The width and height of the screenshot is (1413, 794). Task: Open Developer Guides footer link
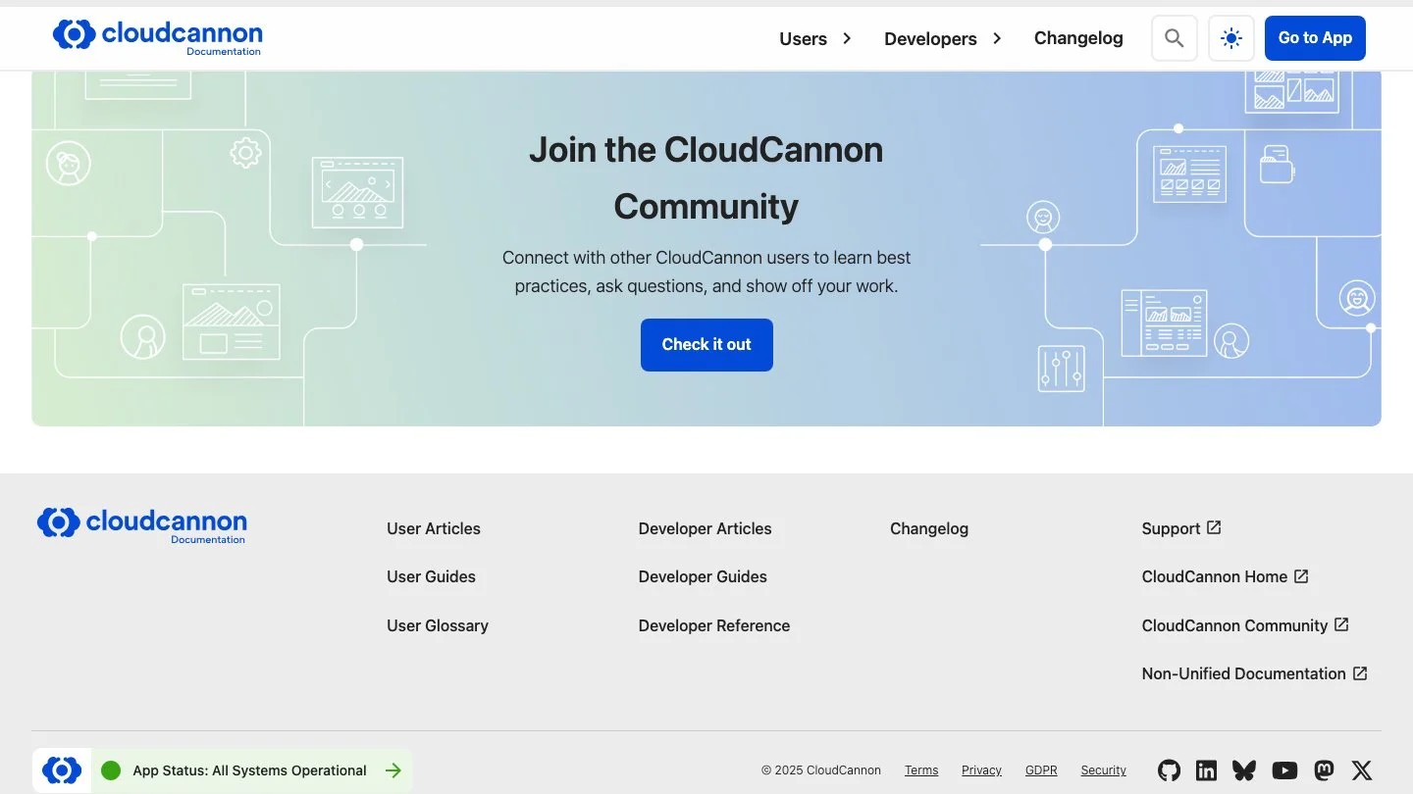click(x=703, y=576)
